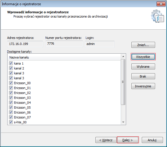
Task: Click the Wybrane button
Action: pyautogui.click(x=143, y=67)
